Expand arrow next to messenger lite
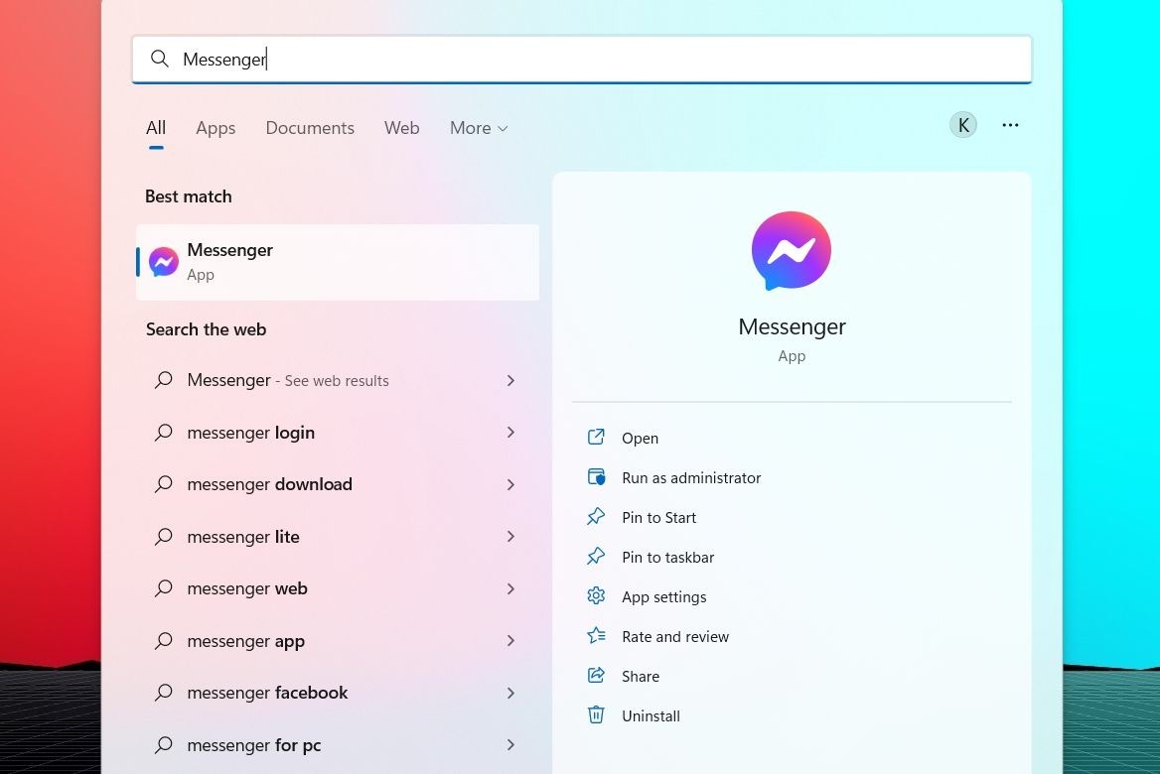The width and height of the screenshot is (1160, 774). [x=510, y=536]
